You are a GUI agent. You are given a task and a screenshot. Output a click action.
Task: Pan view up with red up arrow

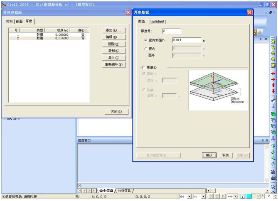[273, 85]
